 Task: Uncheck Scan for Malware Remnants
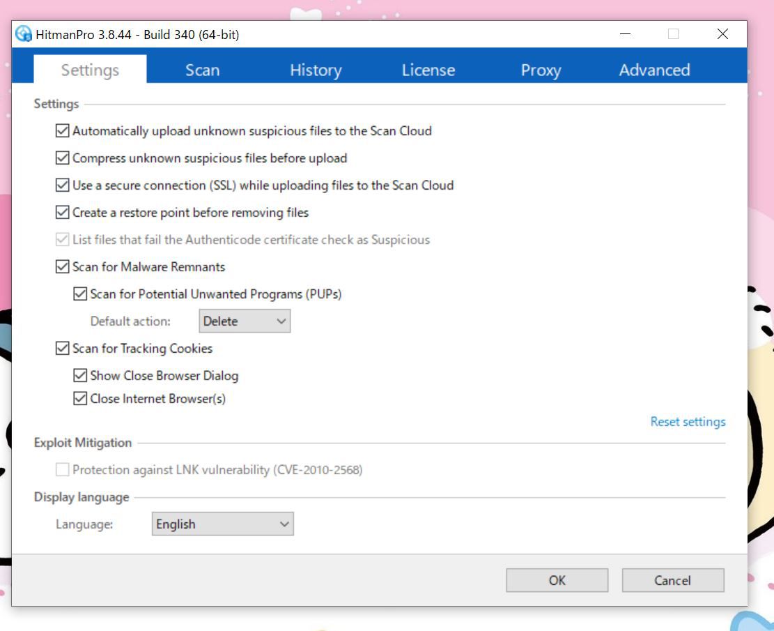[62, 267]
